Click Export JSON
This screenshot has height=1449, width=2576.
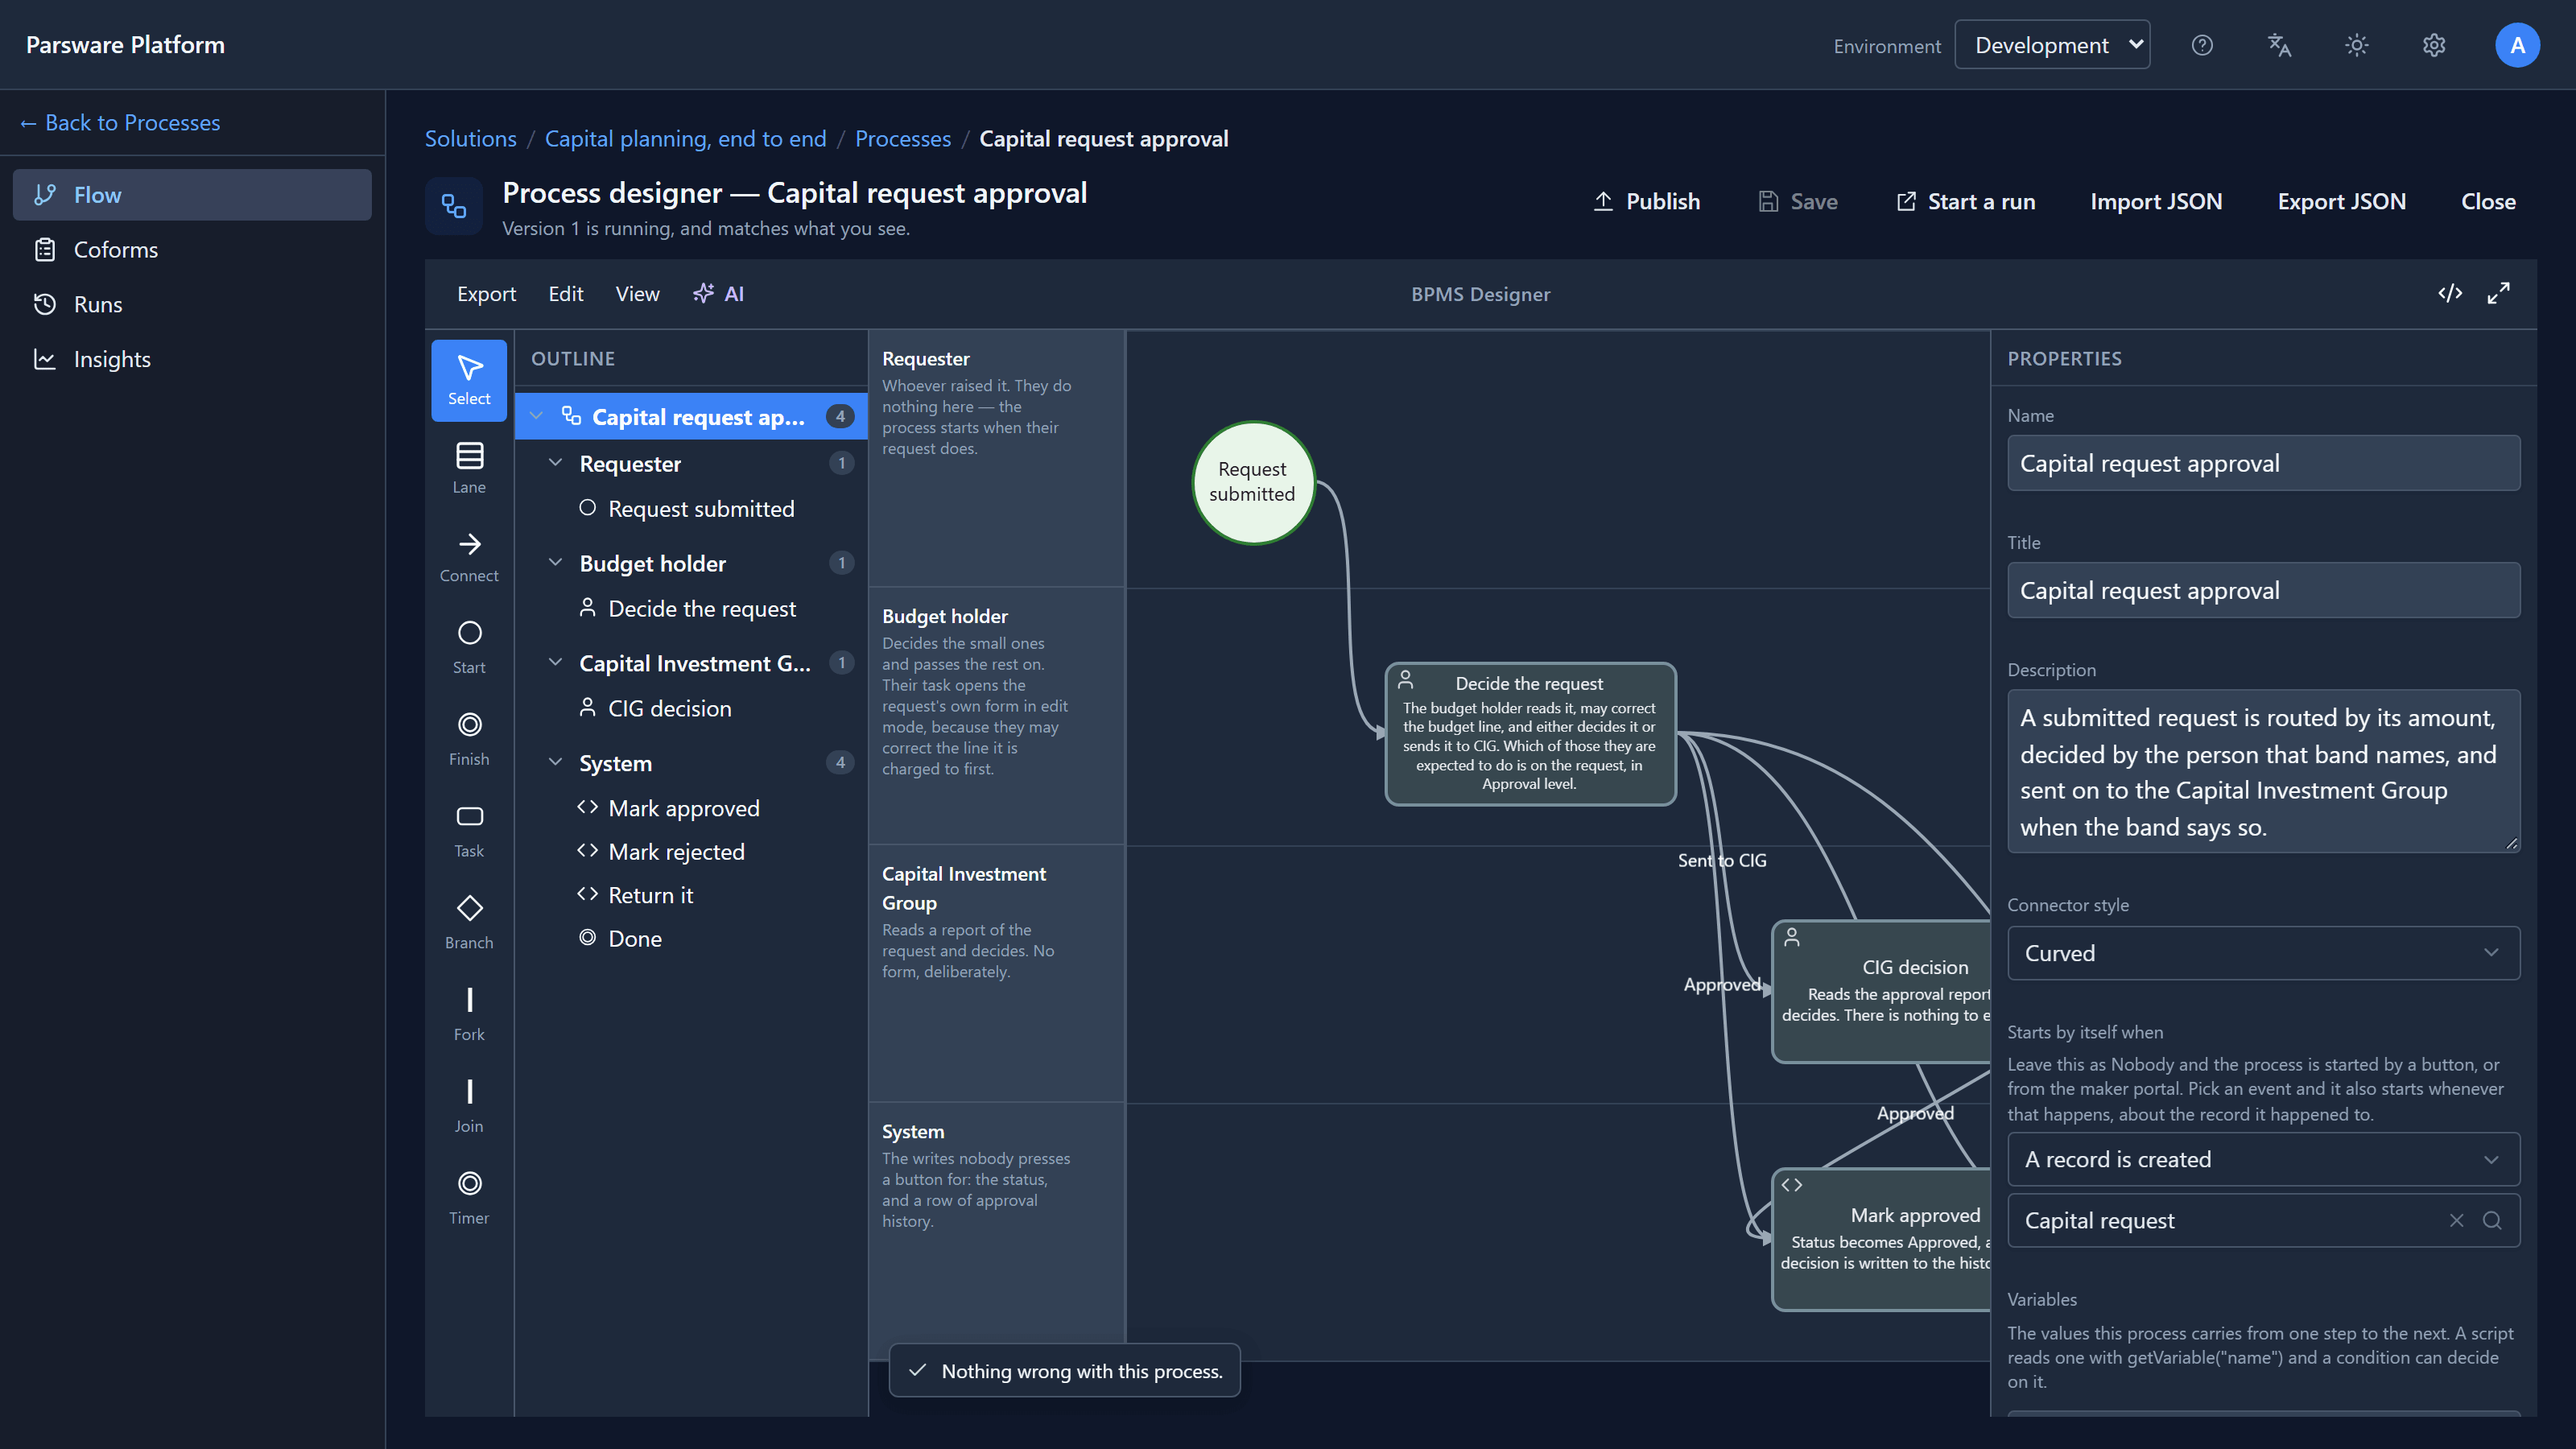[x=2341, y=201]
